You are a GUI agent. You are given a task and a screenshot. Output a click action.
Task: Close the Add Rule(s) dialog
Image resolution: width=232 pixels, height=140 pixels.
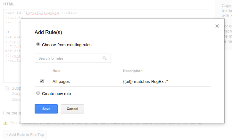tap(217, 26)
